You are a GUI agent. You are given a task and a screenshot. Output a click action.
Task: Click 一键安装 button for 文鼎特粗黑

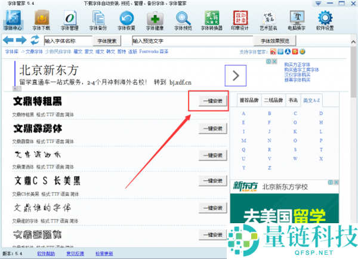(x=208, y=101)
